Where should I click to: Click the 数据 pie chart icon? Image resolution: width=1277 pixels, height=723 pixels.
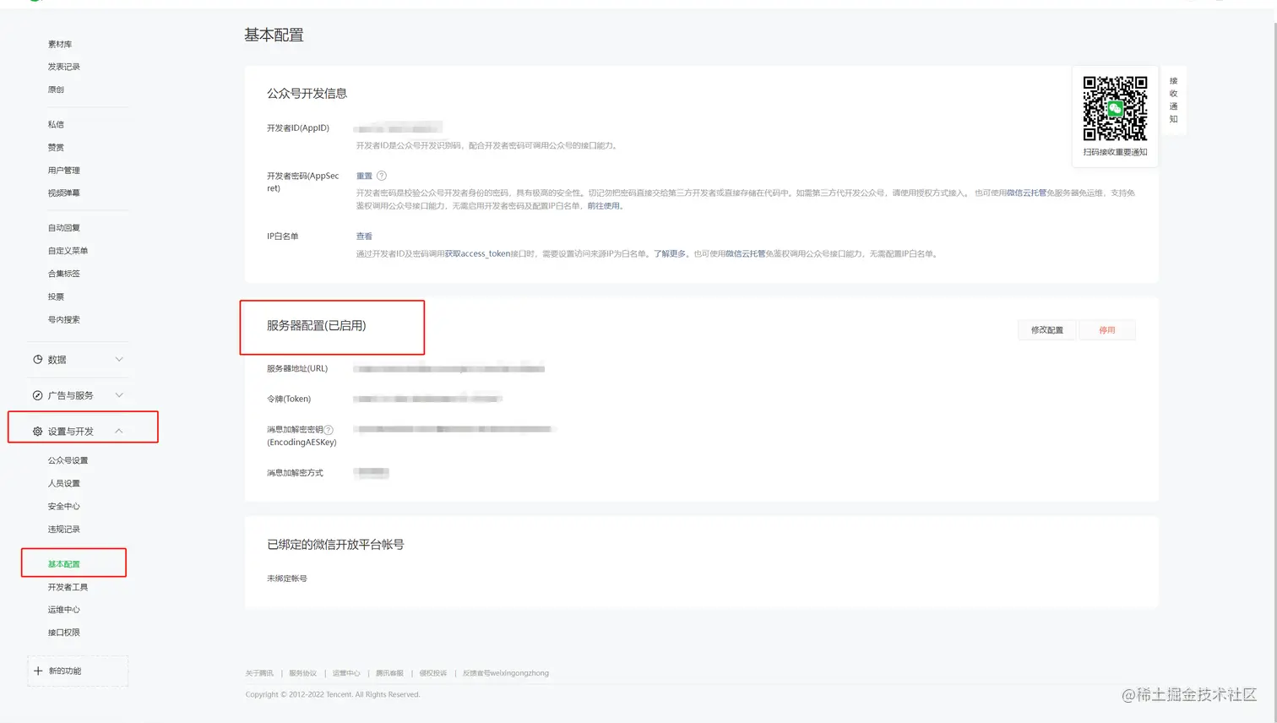38,360
